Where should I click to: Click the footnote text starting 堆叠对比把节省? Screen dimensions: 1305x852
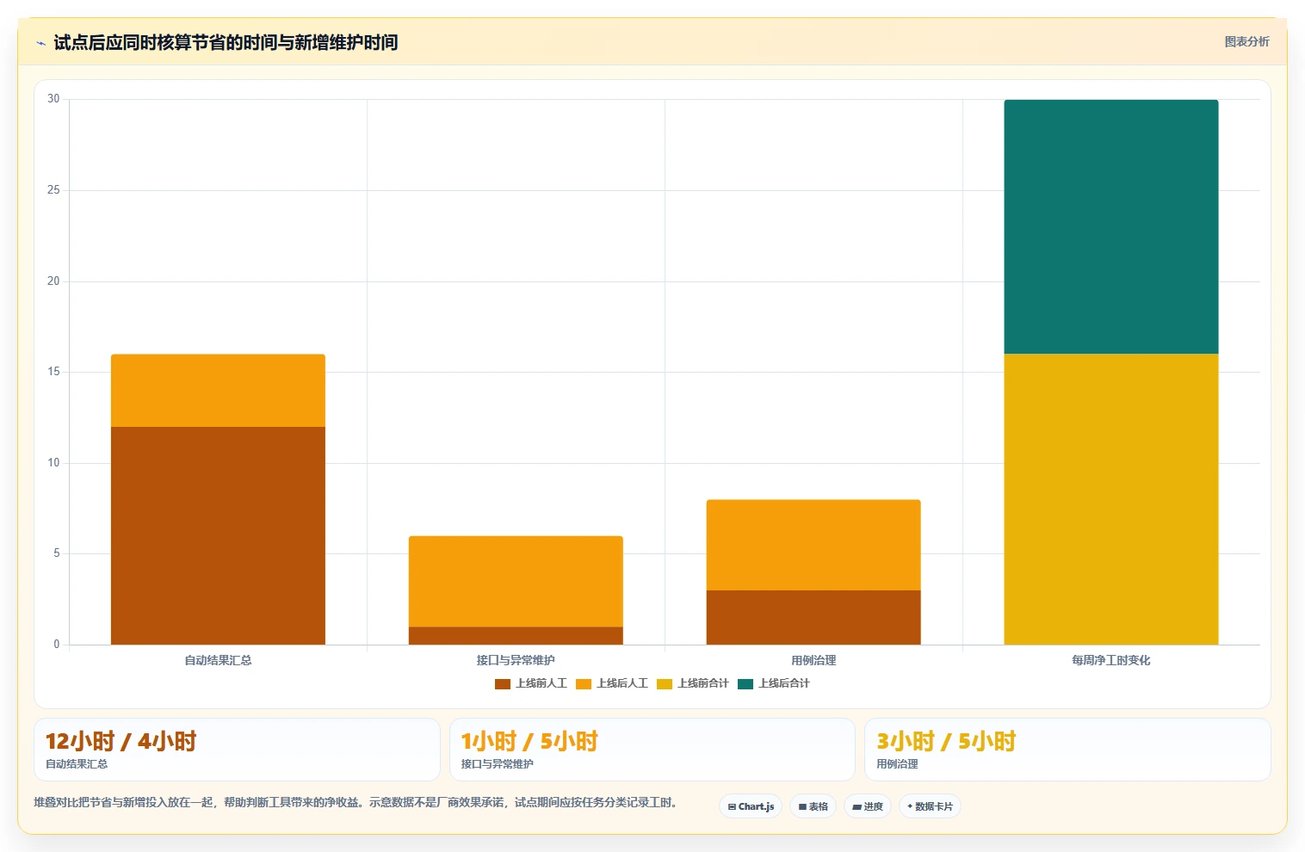click(x=356, y=802)
